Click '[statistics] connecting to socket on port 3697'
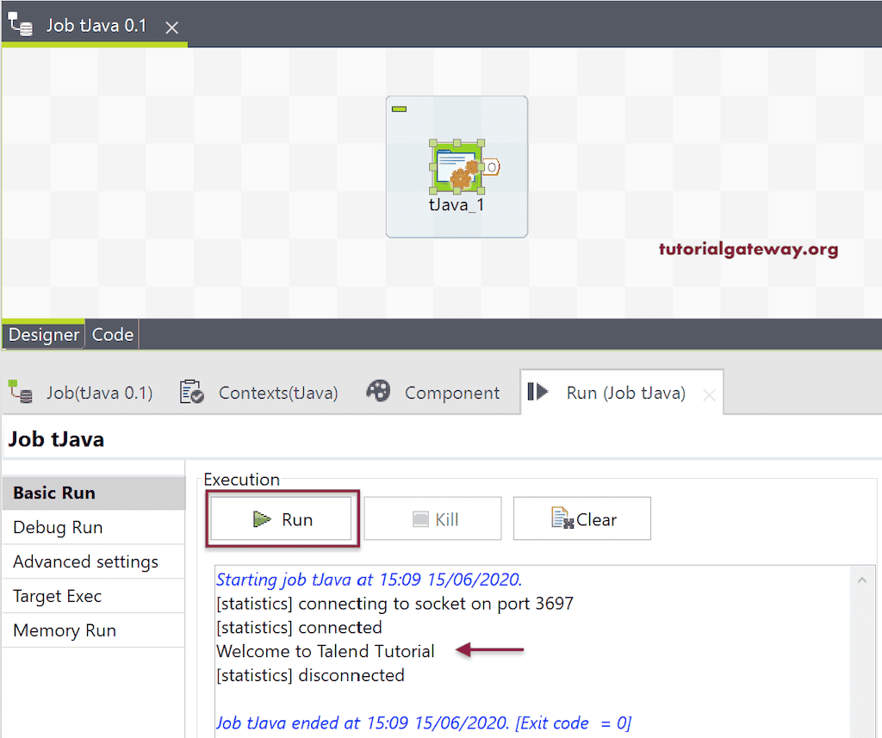Viewport: 882px width, 738px height. tap(394, 604)
